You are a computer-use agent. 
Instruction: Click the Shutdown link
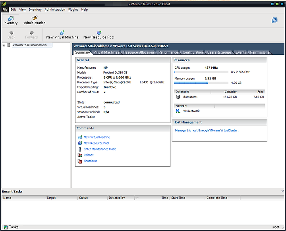90,161
